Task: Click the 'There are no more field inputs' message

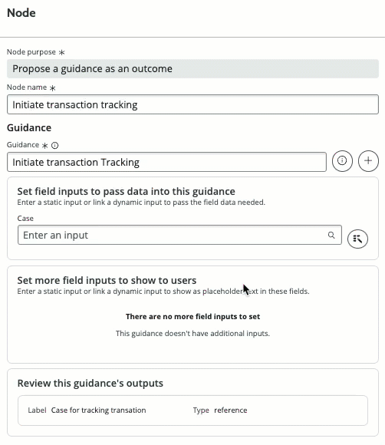Action: click(192, 317)
